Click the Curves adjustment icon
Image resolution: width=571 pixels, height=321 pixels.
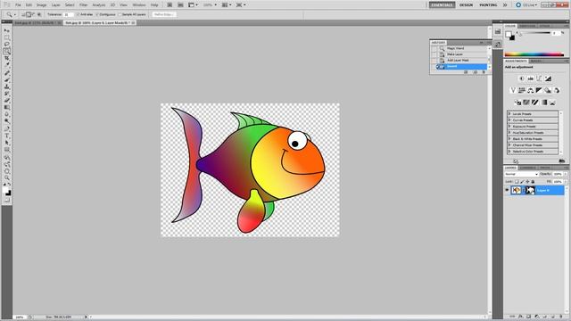539,78
